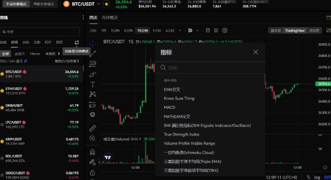Select the trend line drawing tool
This screenshot has height=180, width=331.
point(92,54)
